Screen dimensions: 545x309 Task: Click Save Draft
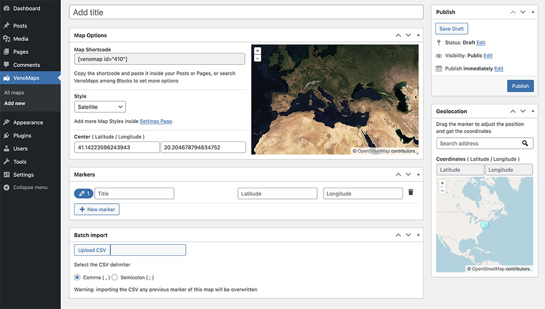tap(451, 29)
